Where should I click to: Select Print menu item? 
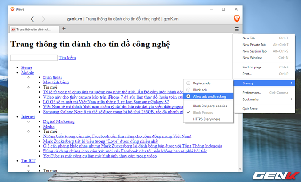[264, 74]
